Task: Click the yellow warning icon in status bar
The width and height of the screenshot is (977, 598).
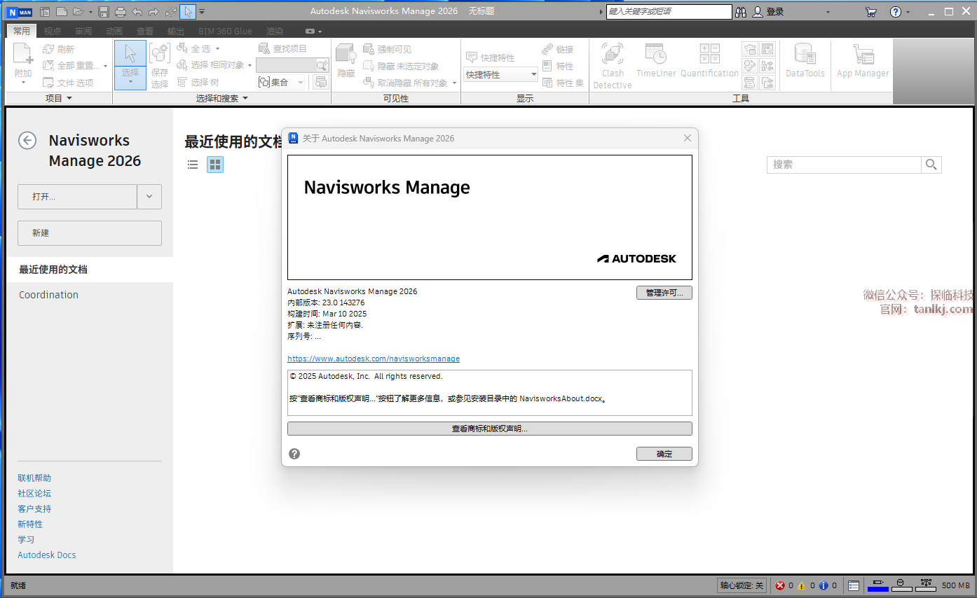Action: (x=802, y=585)
